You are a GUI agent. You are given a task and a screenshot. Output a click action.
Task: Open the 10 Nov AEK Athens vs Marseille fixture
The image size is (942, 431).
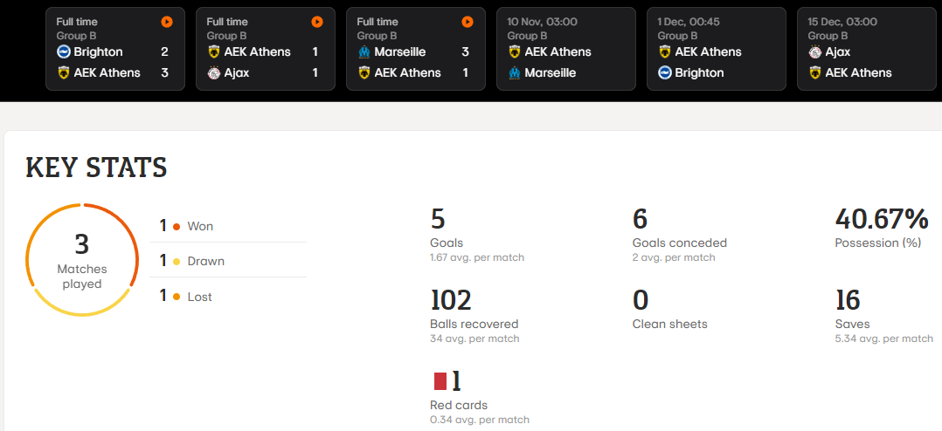pos(566,49)
